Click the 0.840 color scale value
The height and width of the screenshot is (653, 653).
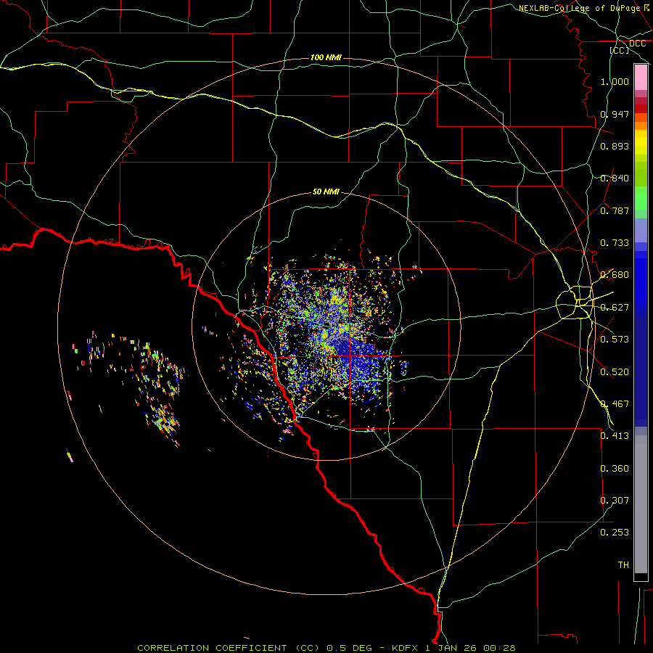click(615, 178)
